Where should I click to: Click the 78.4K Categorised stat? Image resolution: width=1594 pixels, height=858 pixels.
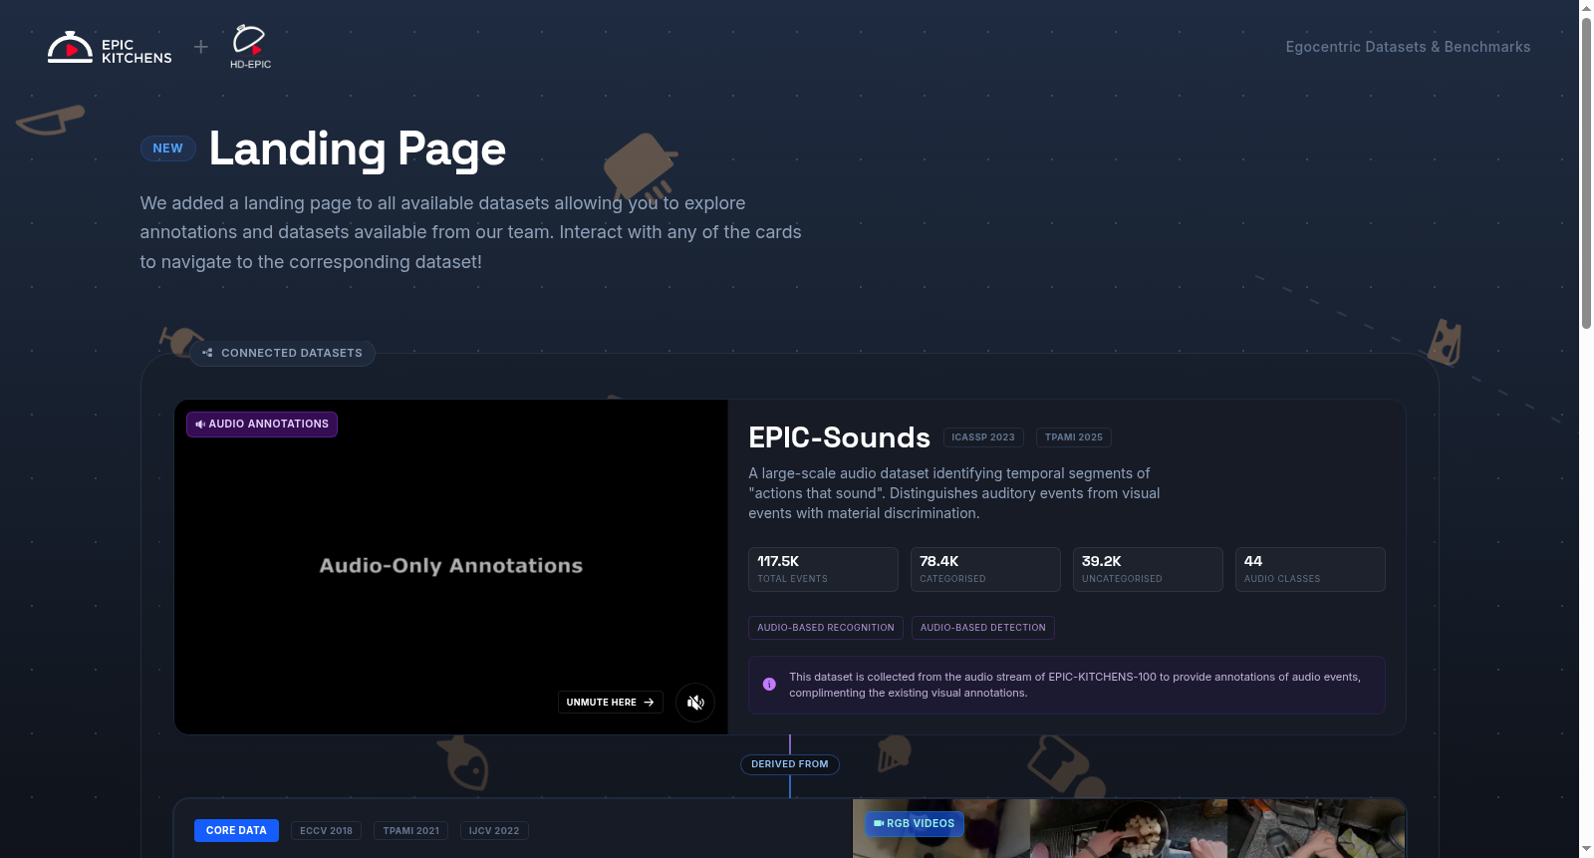[x=985, y=569]
